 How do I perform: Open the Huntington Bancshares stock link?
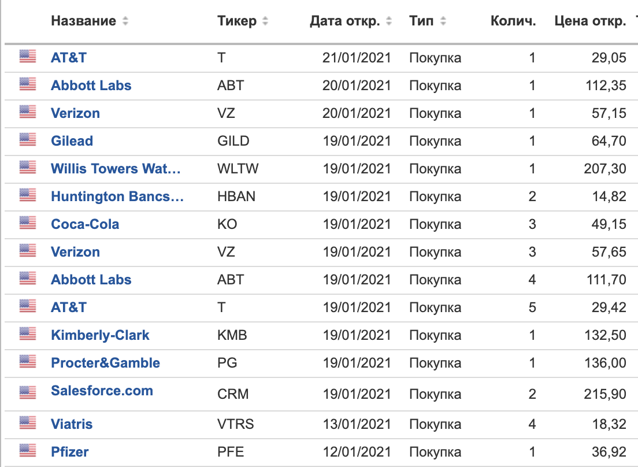coord(117,197)
